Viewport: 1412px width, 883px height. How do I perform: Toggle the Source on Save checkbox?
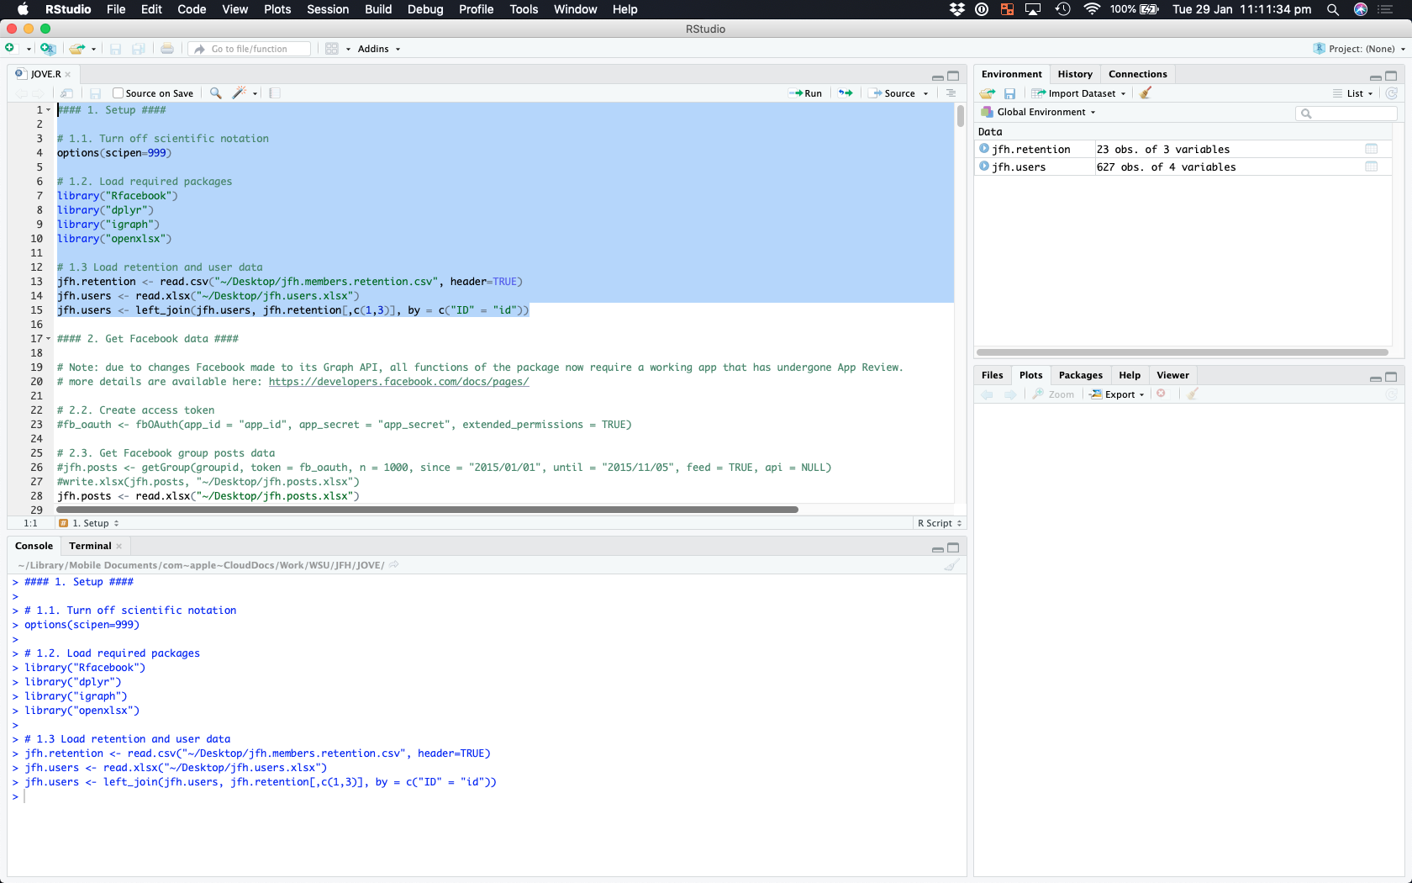coord(119,93)
